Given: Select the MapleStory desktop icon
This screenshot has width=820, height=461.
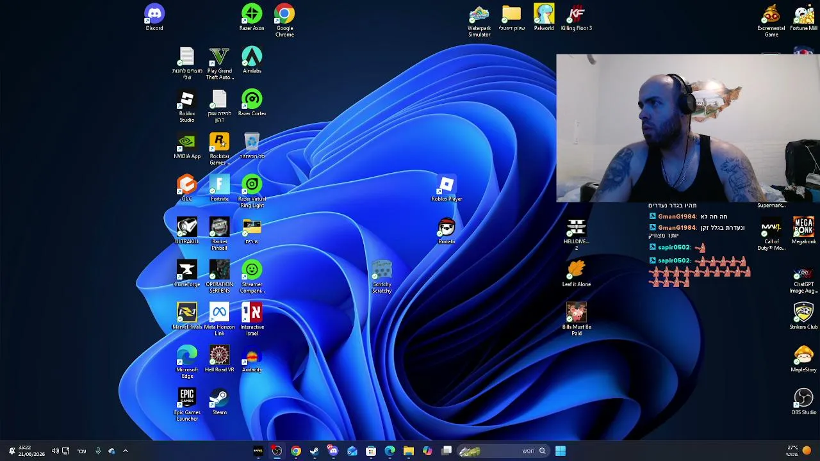Looking at the screenshot, I should click(x=804, y=360).
